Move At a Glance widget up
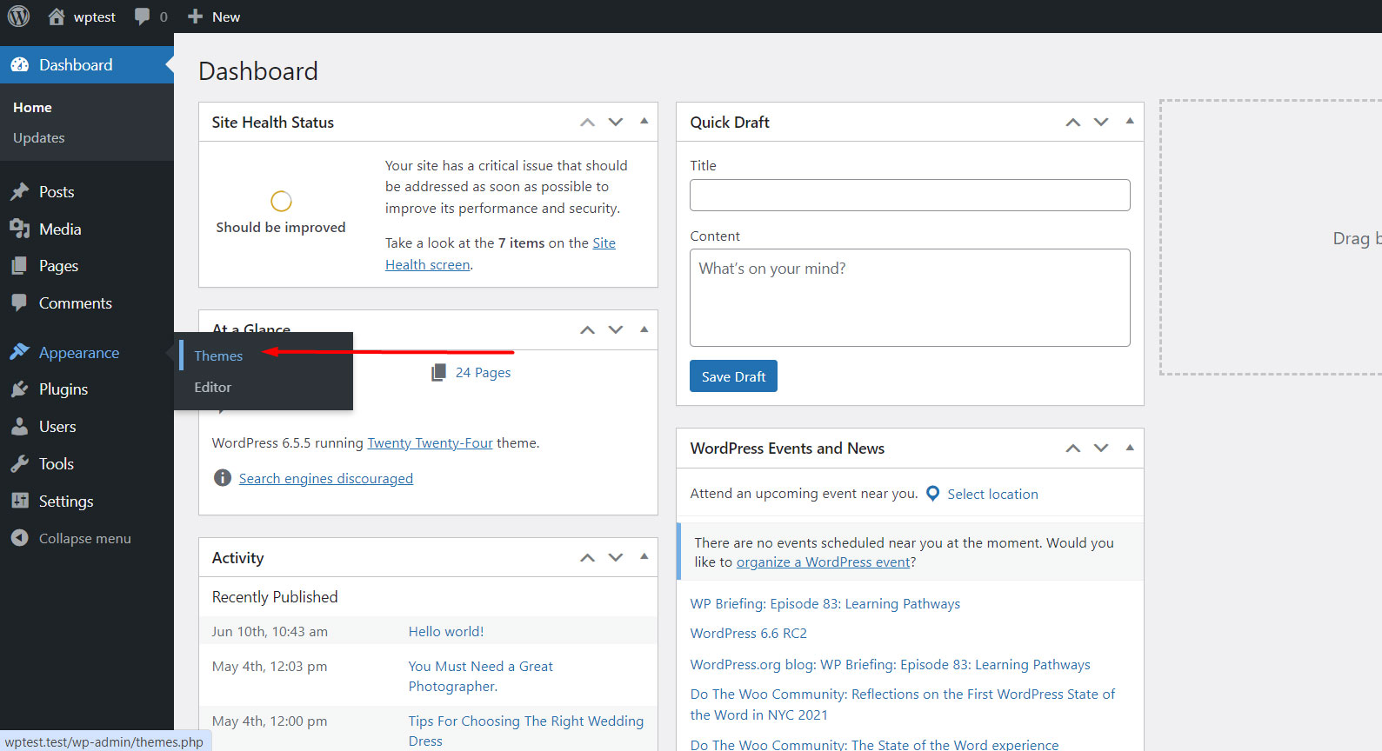This screenshot has width=1382, height=751. point(588,329)
